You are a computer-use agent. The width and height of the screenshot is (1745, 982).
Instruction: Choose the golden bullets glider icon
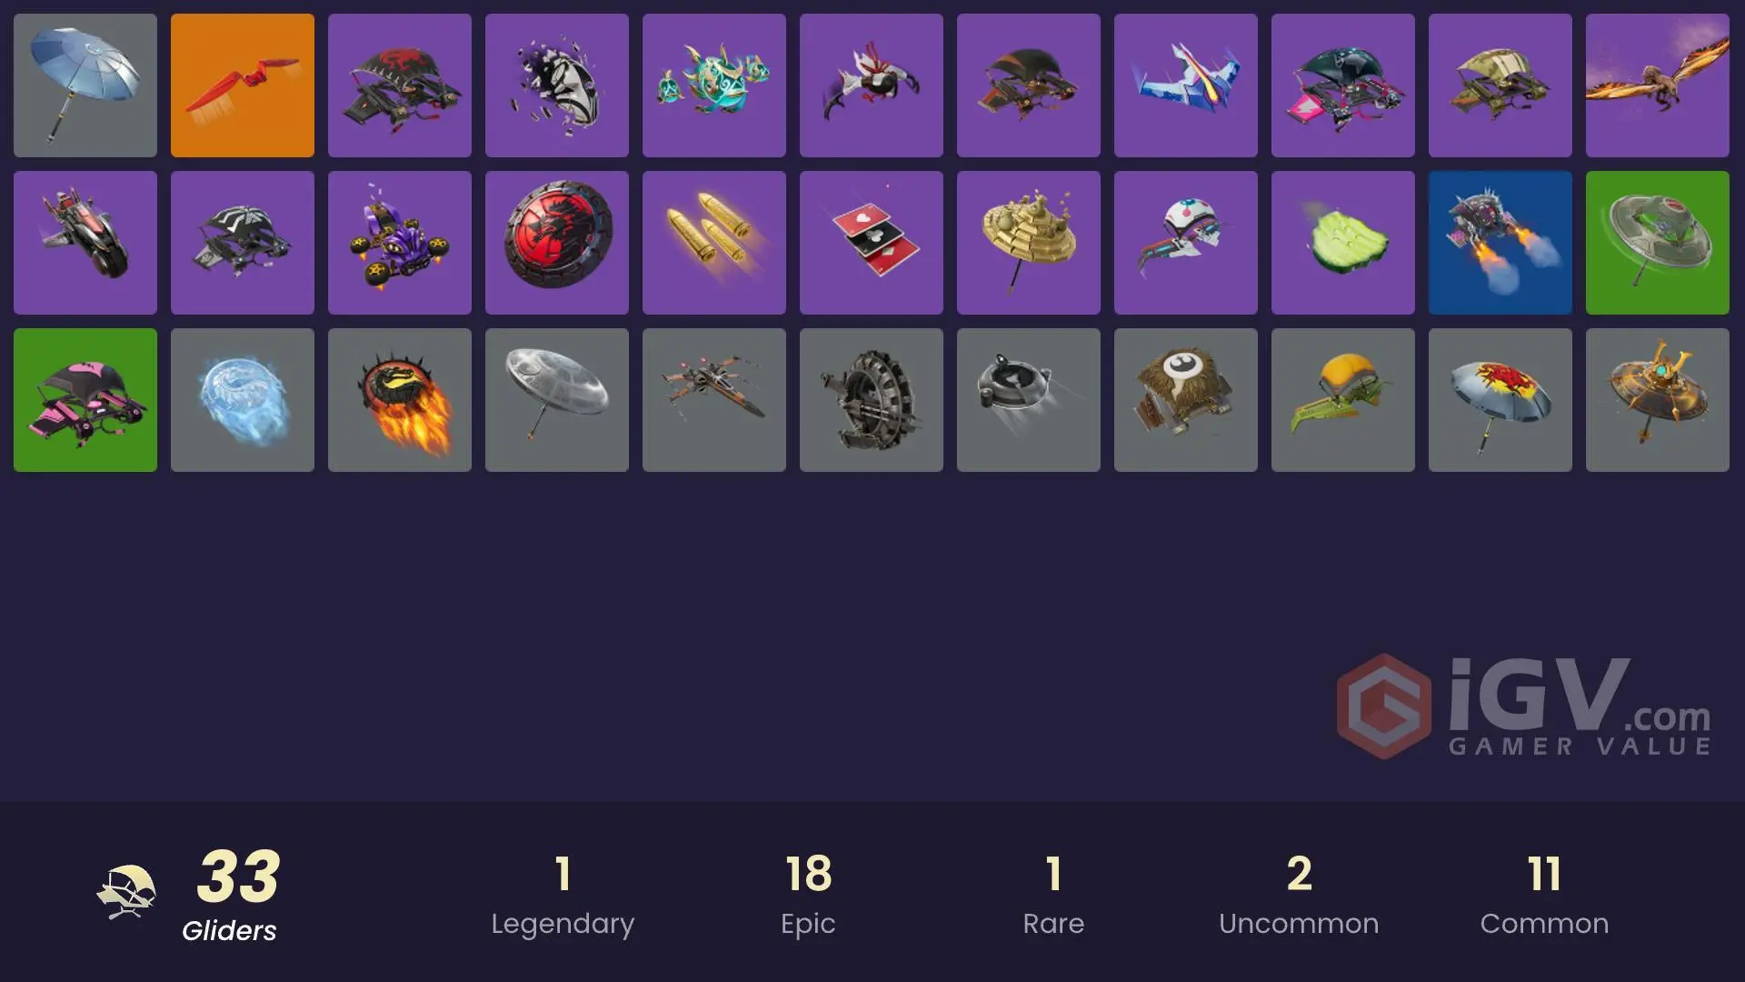(714, 243)
